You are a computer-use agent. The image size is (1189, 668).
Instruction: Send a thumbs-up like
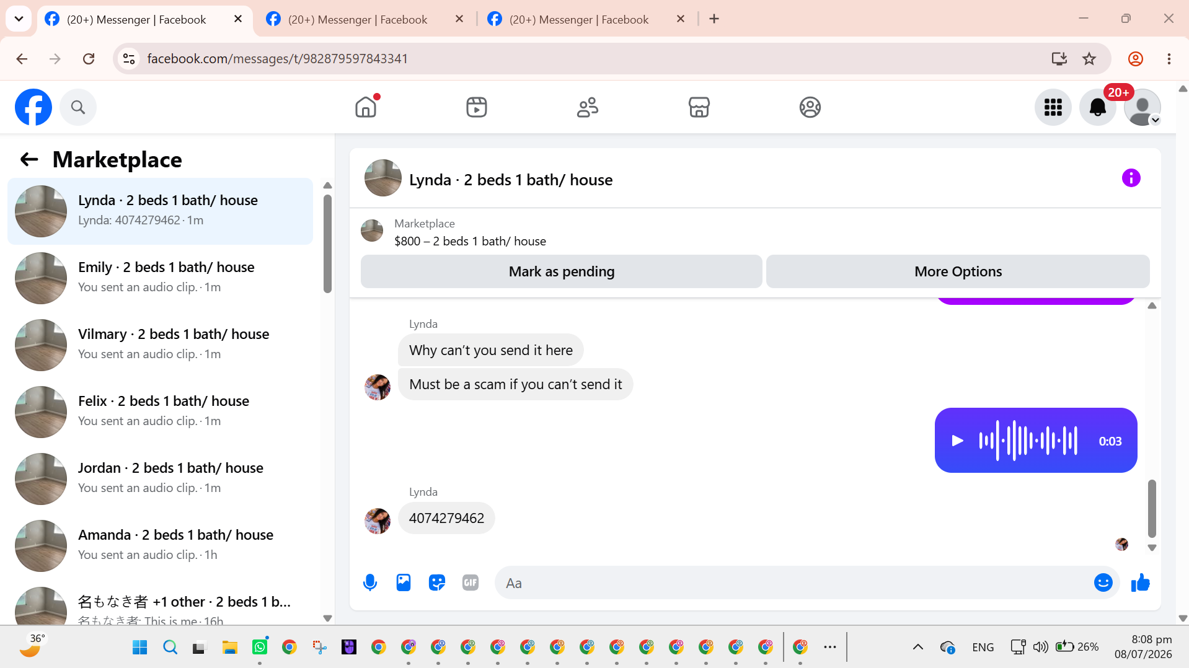pos(1140,582)
